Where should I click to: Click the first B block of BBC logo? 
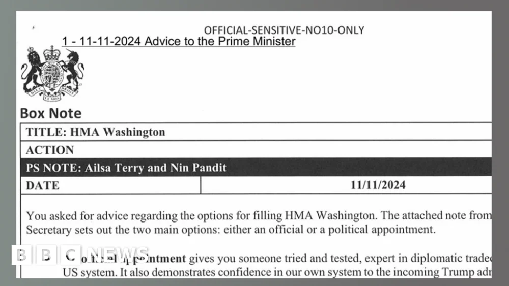22,255
